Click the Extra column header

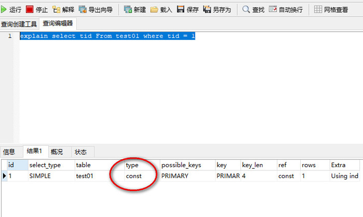(345, 165)
